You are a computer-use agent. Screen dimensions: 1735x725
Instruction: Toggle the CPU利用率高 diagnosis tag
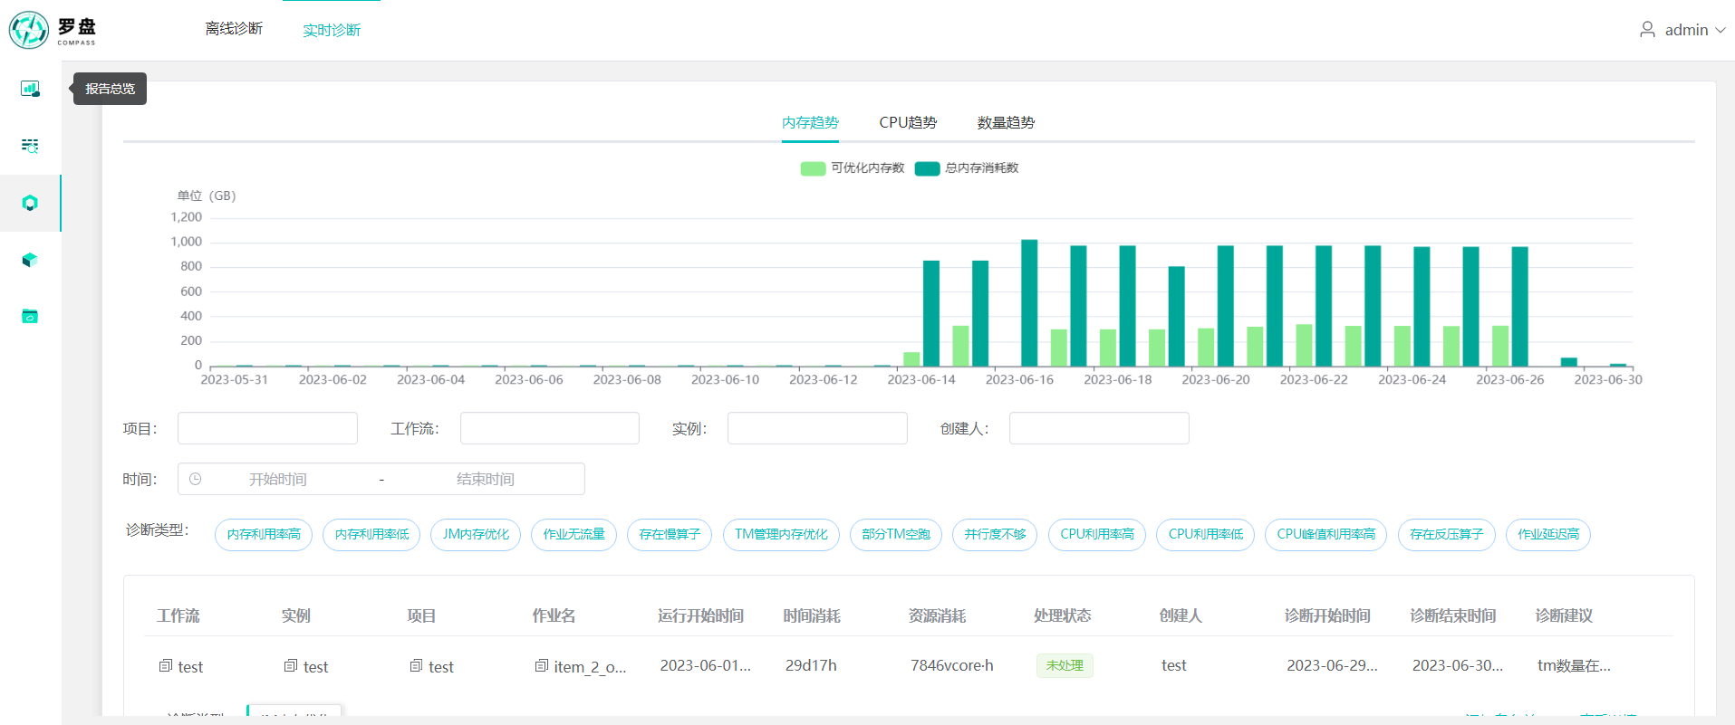[1097, 534]
